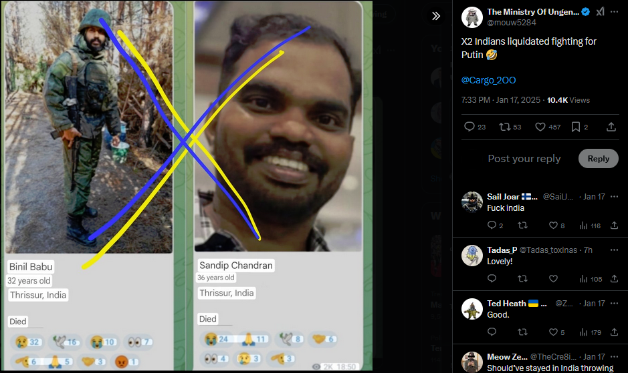Share the main post via upload icon
This screenshot has height=373, width=628.
(611, 127)
